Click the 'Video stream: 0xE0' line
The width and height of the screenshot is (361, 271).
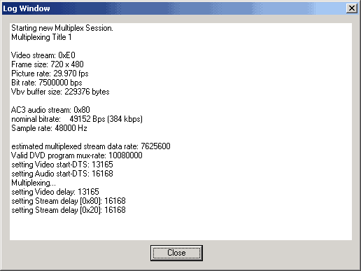tap(43, 55)
